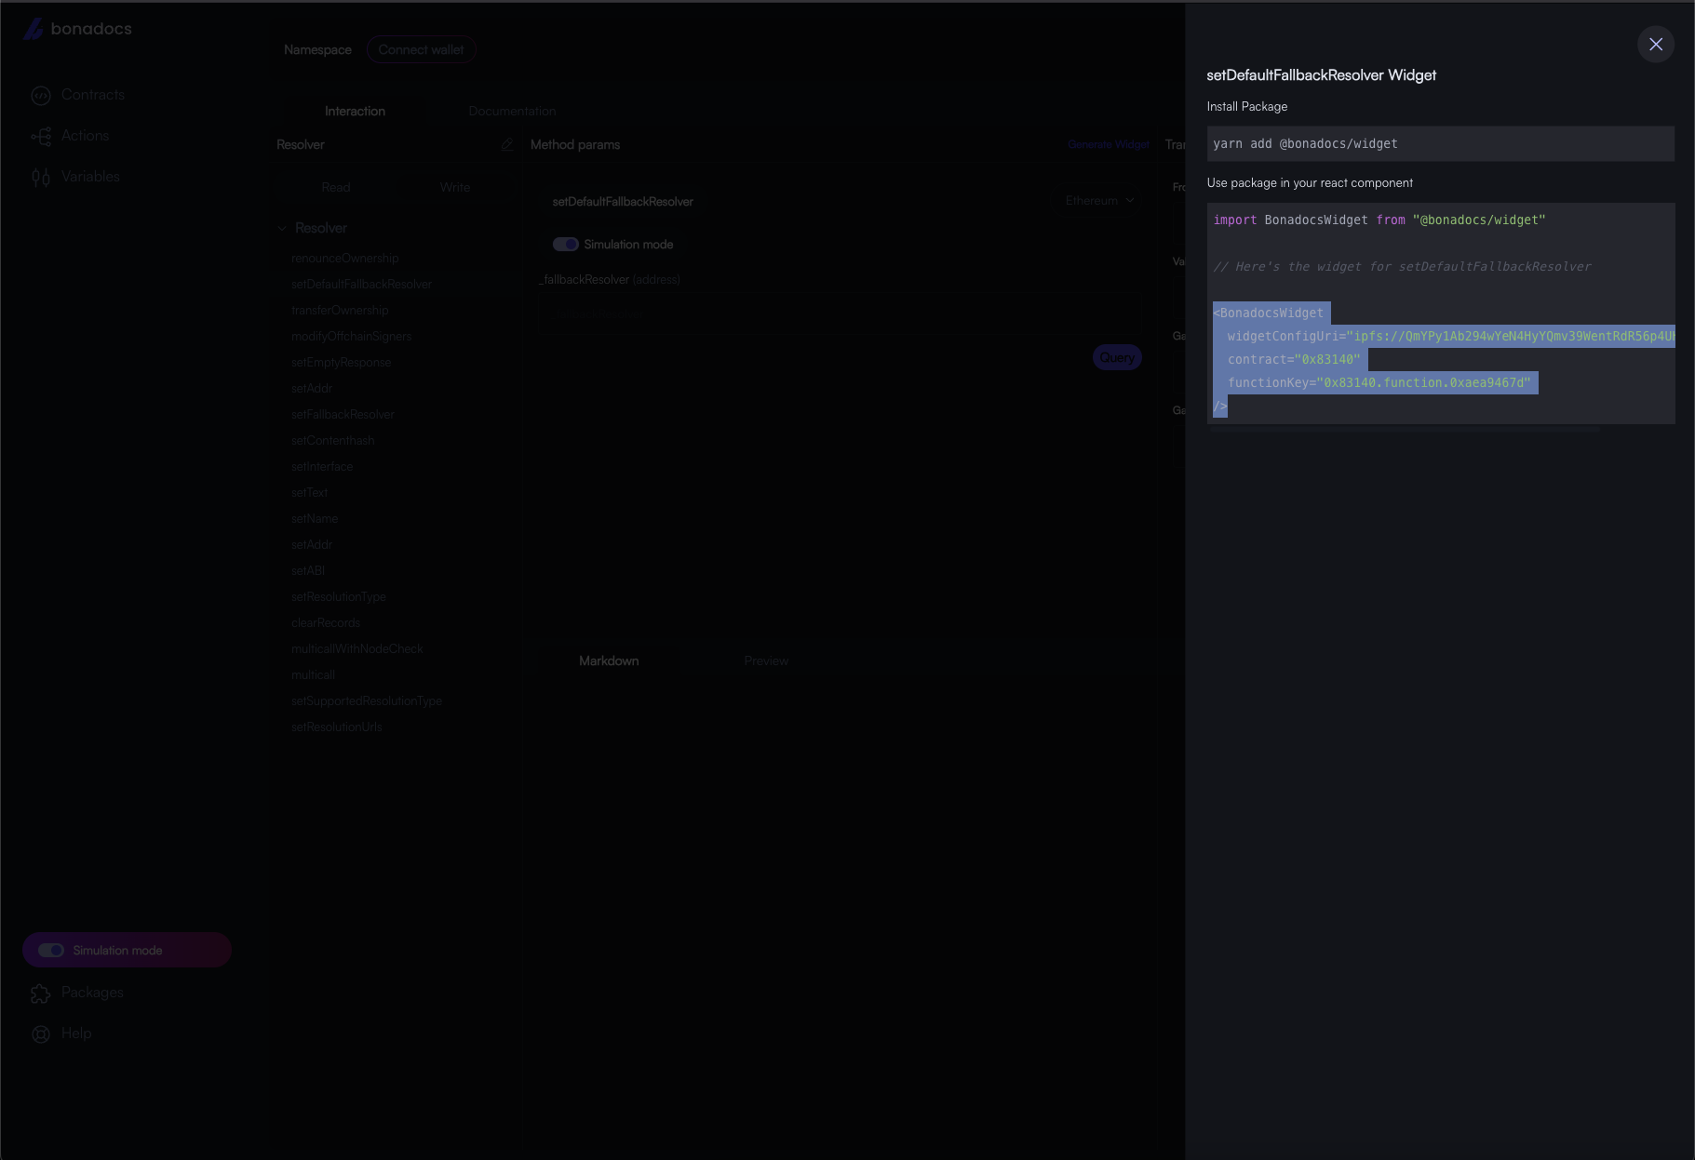The height and width of the screenshot is (1160, 1695).
Task: Select setFallbackResolver method
Action: [x=343, y=414]
